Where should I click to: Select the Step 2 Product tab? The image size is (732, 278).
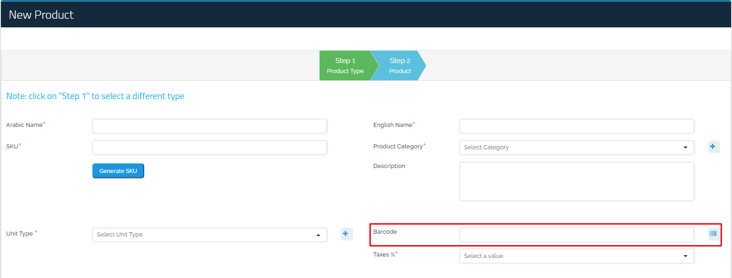(x=400, y=66)
